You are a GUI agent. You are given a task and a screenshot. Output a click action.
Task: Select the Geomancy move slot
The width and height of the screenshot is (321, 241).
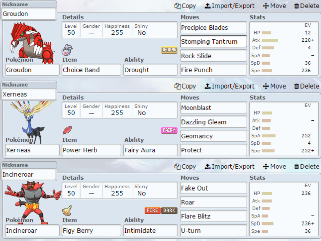click(x=213, y=136)
